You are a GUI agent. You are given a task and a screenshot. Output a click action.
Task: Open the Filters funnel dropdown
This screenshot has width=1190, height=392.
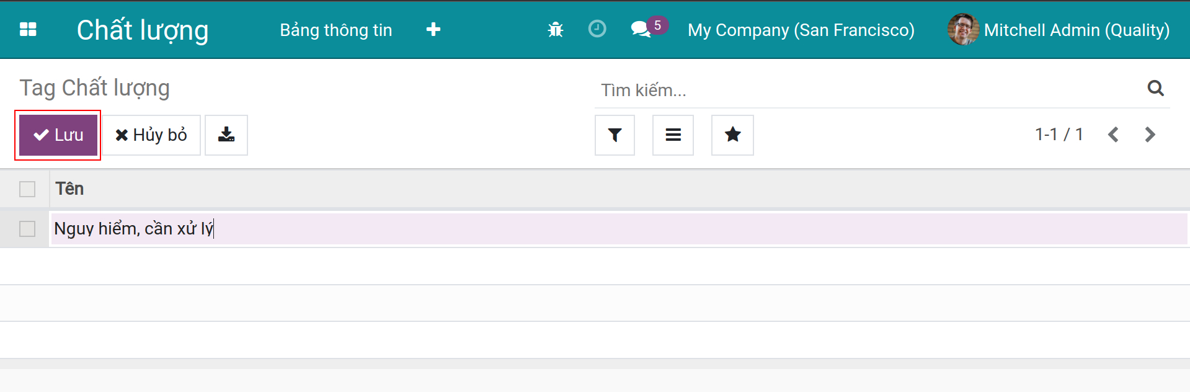click(x=615, y=135)
